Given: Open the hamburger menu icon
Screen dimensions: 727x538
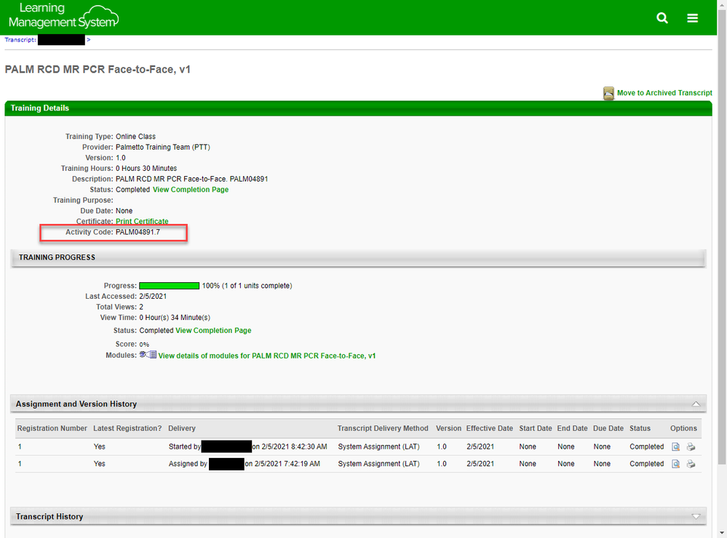Looking at the screenshot, I should (x=692, y=18).
